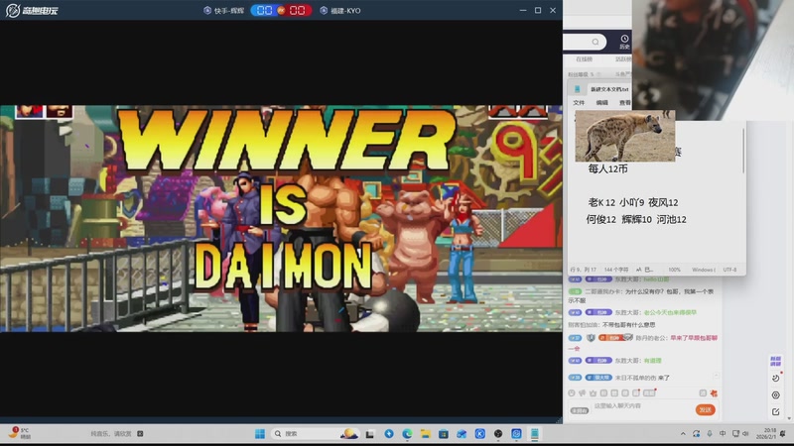
Task: Open the 历史 history clock icon
Action: click(x=624, y=42)
